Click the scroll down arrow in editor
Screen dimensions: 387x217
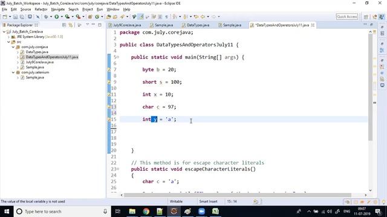(x=370, y=190)
